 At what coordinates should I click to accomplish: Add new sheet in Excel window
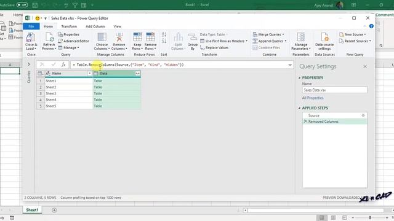pyautogui.click(x=54, y=210)
